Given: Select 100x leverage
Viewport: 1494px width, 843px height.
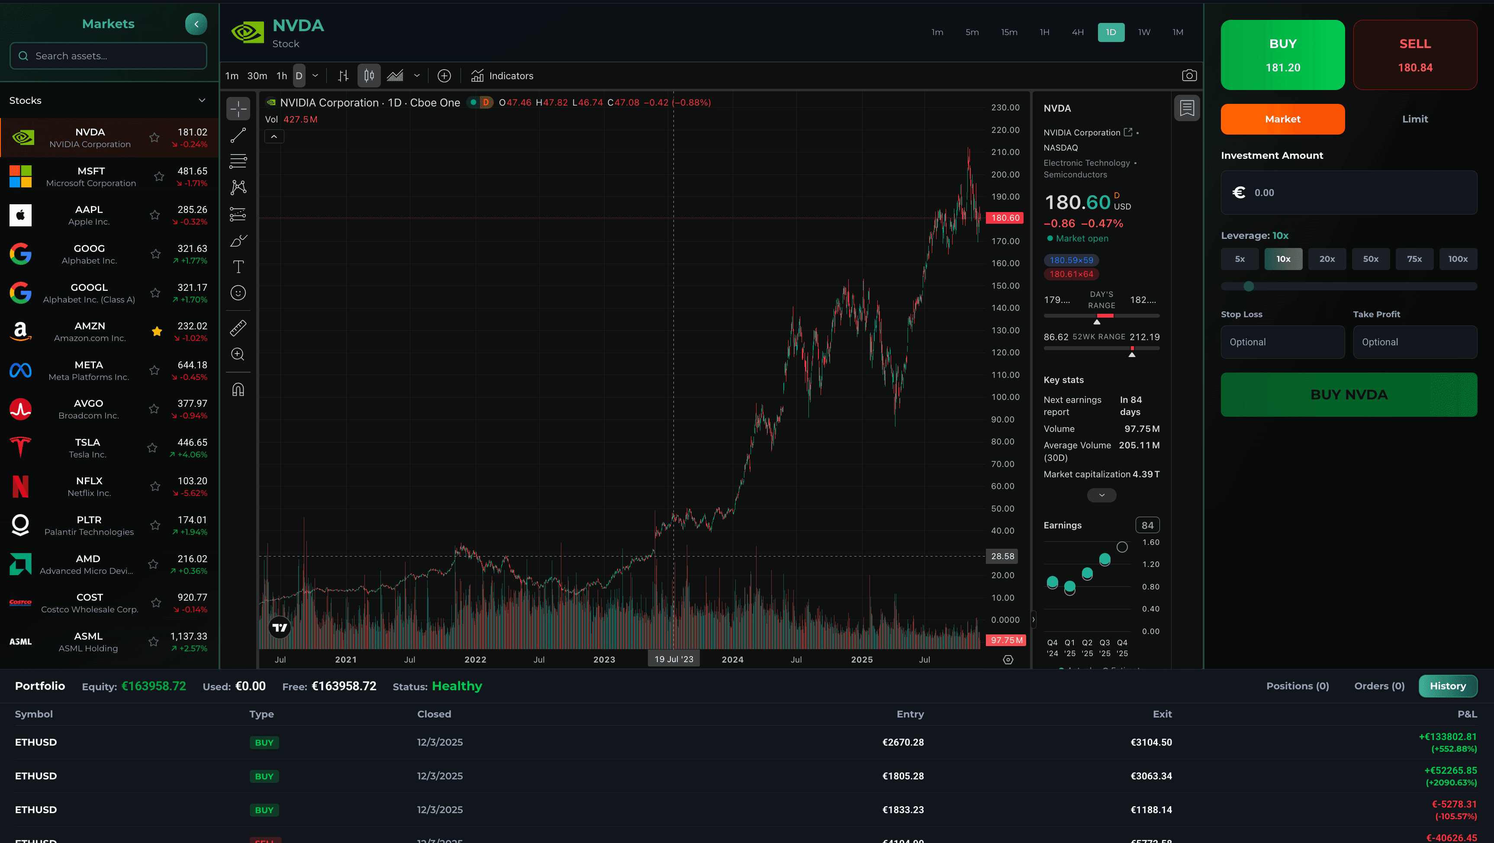Looking at the screenshot, I should pyautogui.click(x=1458, y=259).
